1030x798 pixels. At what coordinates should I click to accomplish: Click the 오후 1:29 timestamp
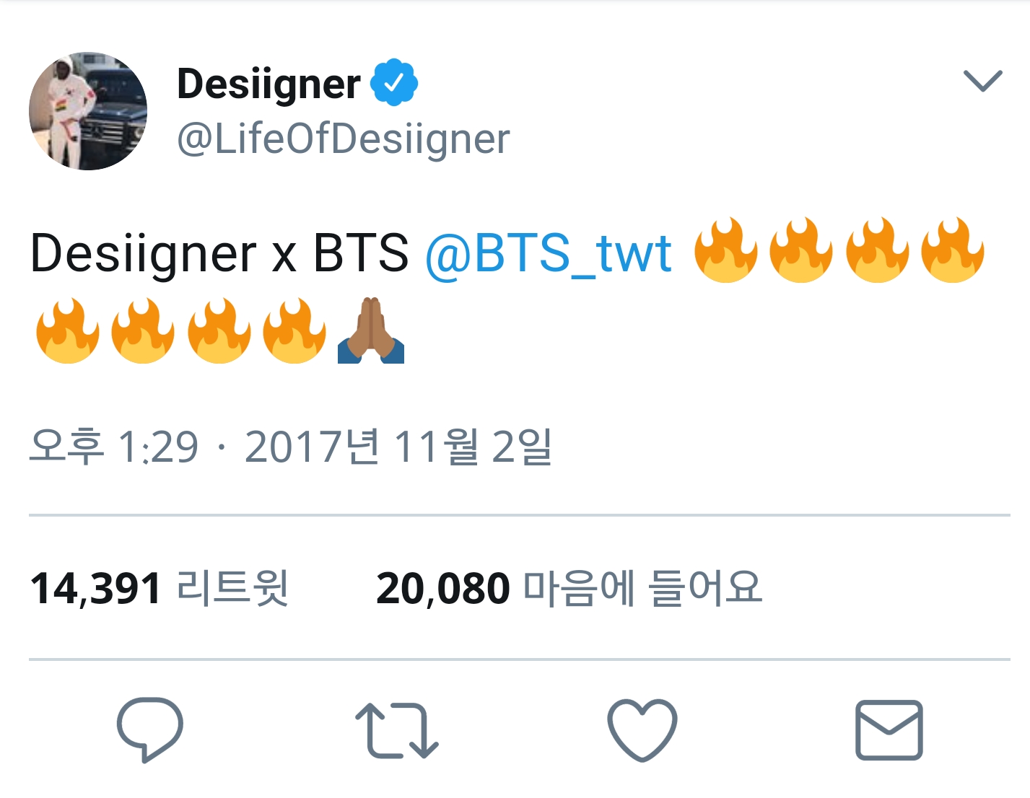114,446
